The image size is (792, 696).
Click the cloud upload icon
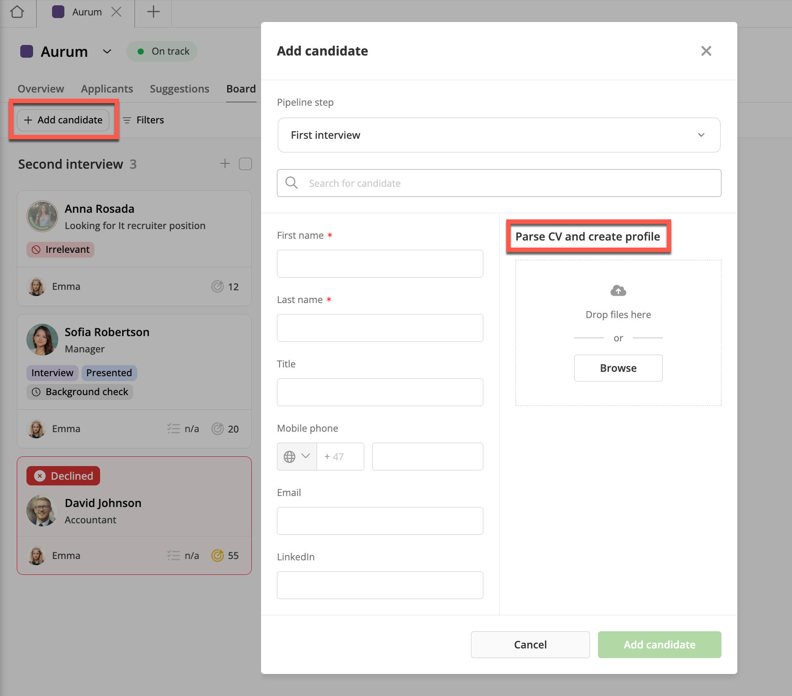pos(618,291)
